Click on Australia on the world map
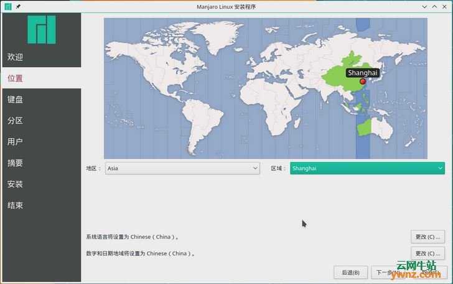The width and height of the screenshot is (453, 284). tap(375, 128)
